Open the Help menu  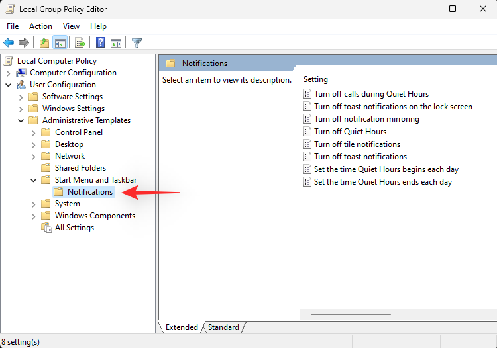(x=98, y=26)
